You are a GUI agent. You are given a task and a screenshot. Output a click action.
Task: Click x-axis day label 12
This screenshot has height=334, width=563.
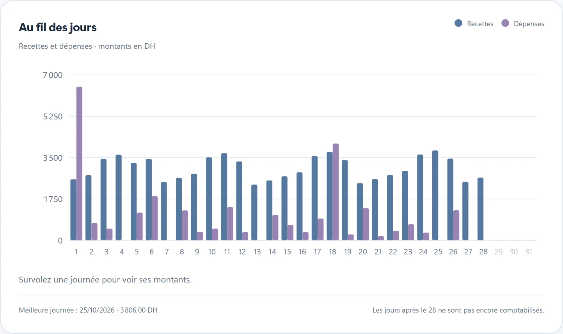click(x=242, y=252)
